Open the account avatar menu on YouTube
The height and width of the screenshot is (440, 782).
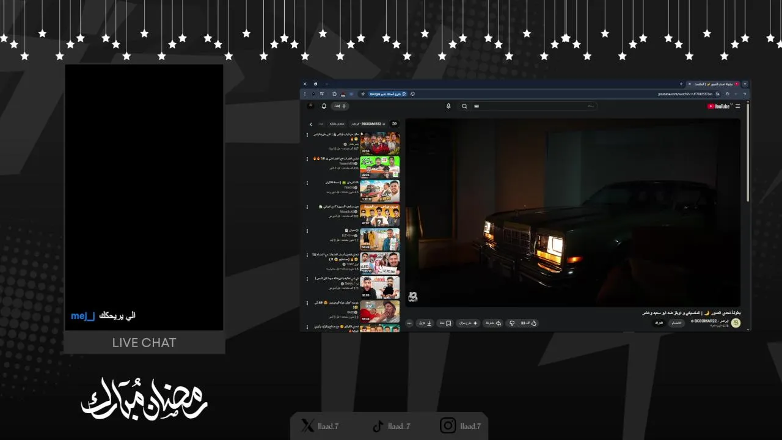pyautogui.click(x=310, y=106)
